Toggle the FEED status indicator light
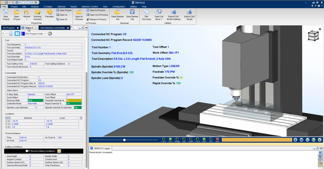The image size is (324, 169). click(x=204, y=139)
